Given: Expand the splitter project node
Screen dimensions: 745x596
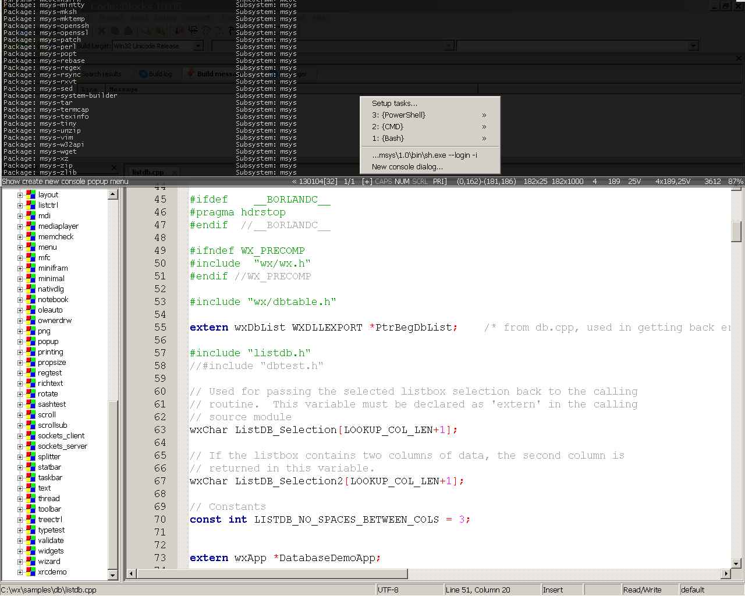Looking at the screenshot, I should (x=20, y=457).
